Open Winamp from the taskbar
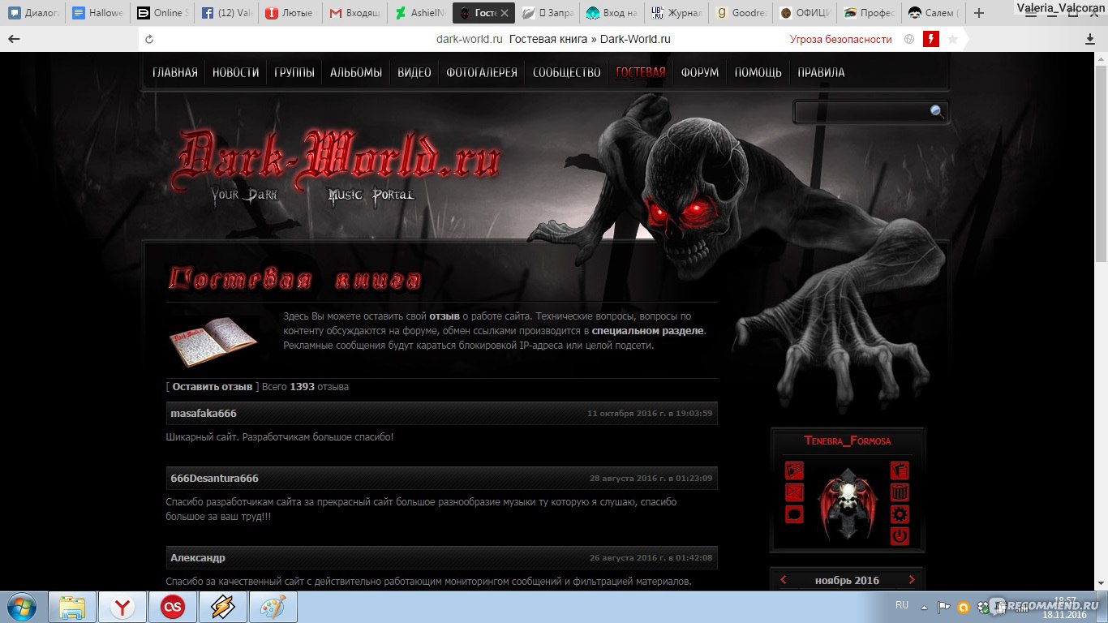 point(223,607)
